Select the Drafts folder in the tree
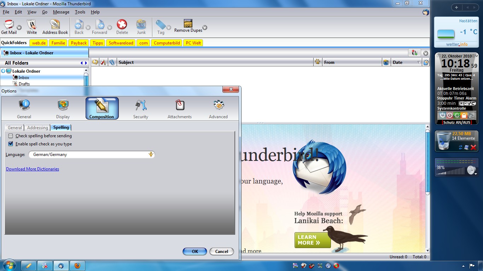483x271 pixels. (x=24, y=84)
